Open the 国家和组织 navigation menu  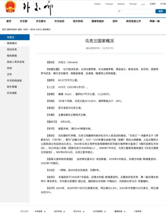pyautogui.click(x=98, y=21)
